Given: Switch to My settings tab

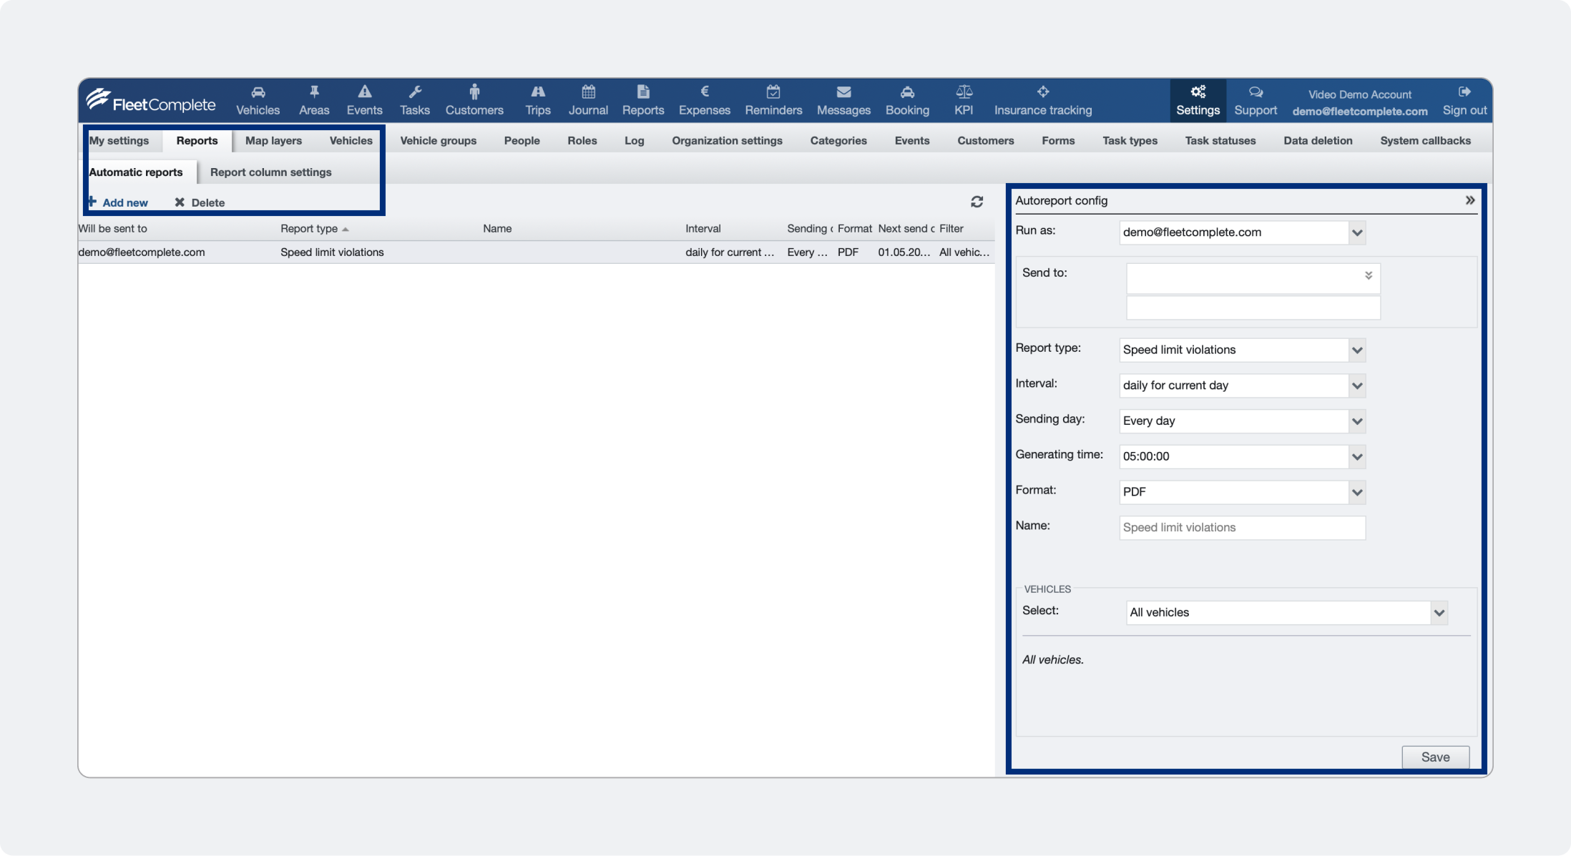Looking at the screenshot, I should pyautogui.click(x=119, y=140).
